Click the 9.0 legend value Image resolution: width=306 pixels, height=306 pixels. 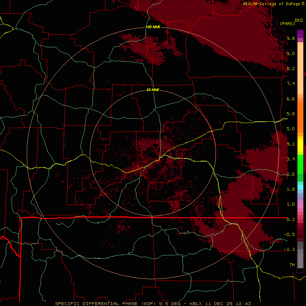[x=291, y=53]
